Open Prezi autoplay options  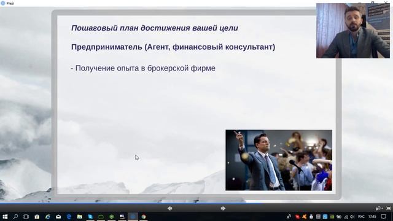click(x=379, y=208)
